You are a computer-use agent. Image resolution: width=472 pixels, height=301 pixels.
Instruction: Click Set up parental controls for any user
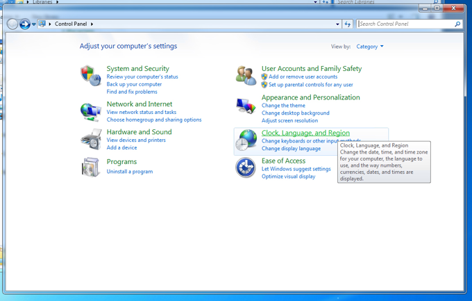click(311, 85)
